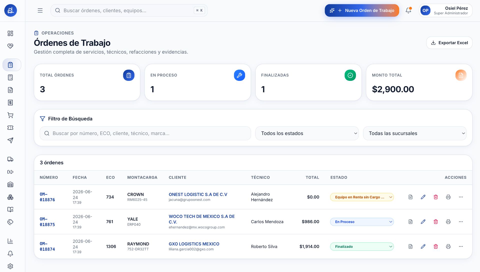Image resolution: width=480 pixels, height=272 pixels.
Task: Open GXO LOGISTICS MEXICO client link
Action: coord(194,244)
